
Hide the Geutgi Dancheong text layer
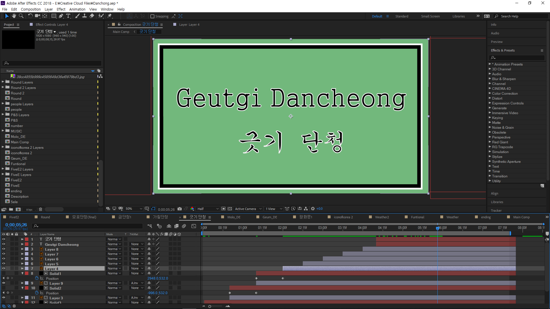coord(3,244)
